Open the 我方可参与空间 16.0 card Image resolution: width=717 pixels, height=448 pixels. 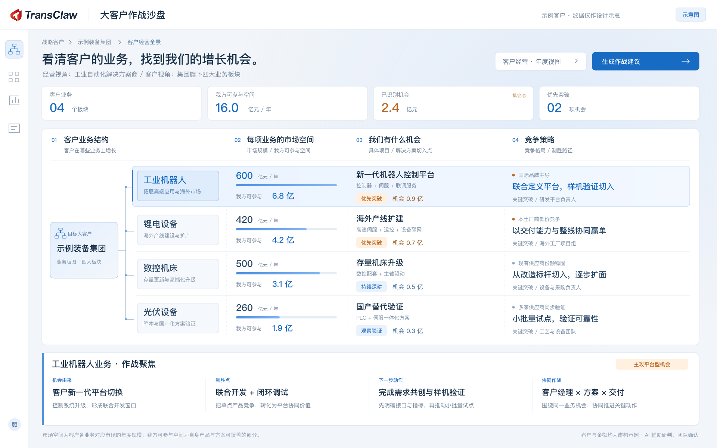(288, 103)
